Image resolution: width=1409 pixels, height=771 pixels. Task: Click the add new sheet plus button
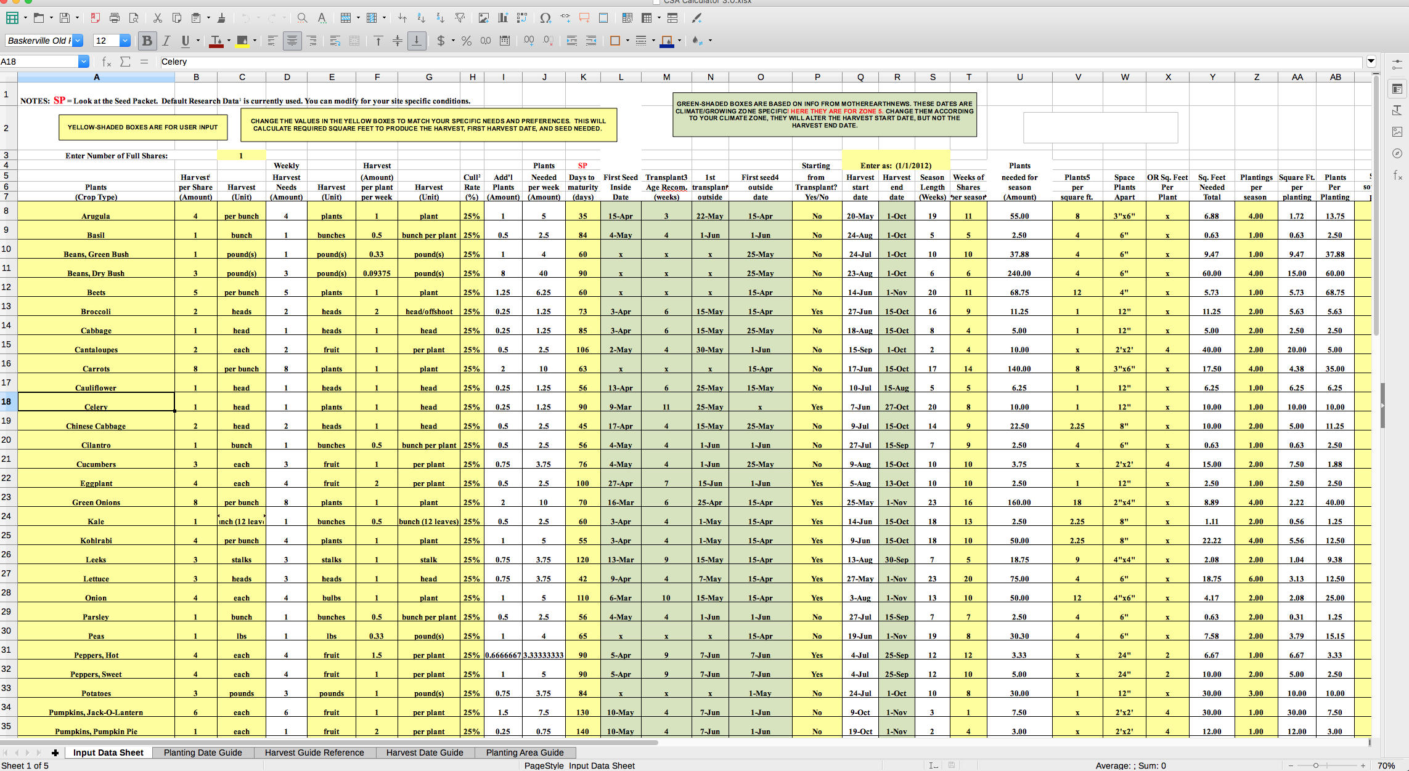55,753
